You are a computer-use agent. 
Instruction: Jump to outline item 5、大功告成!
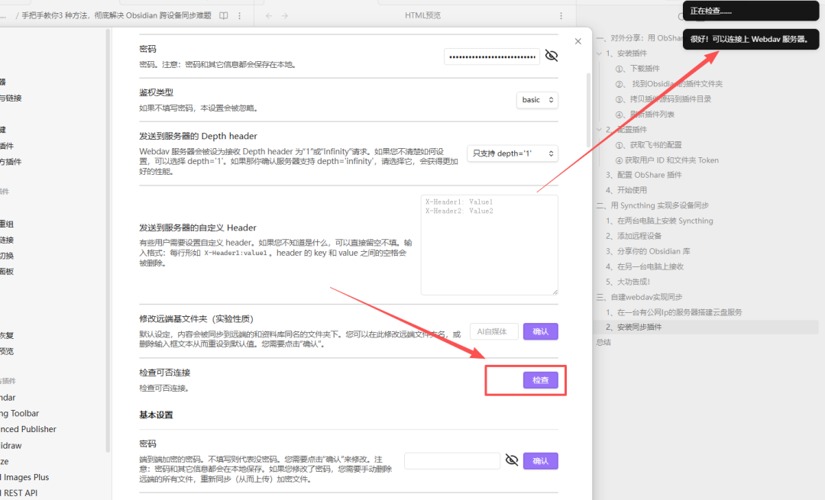628,282
